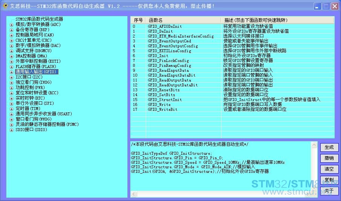Expand the 备份寄存器 (BKP) node
This screenshot has height=201, width=341.
(x=12, y=30)
